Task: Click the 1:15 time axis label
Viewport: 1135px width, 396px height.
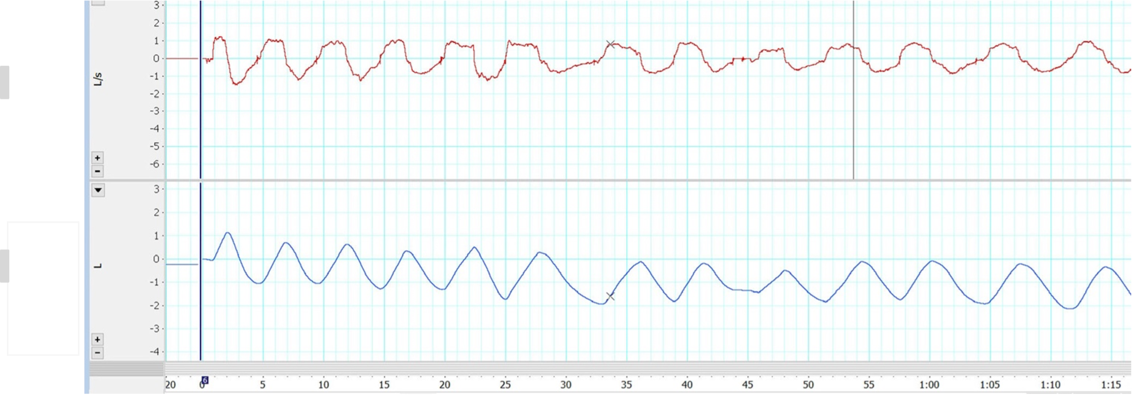Action: click(x=1111, y=385)
